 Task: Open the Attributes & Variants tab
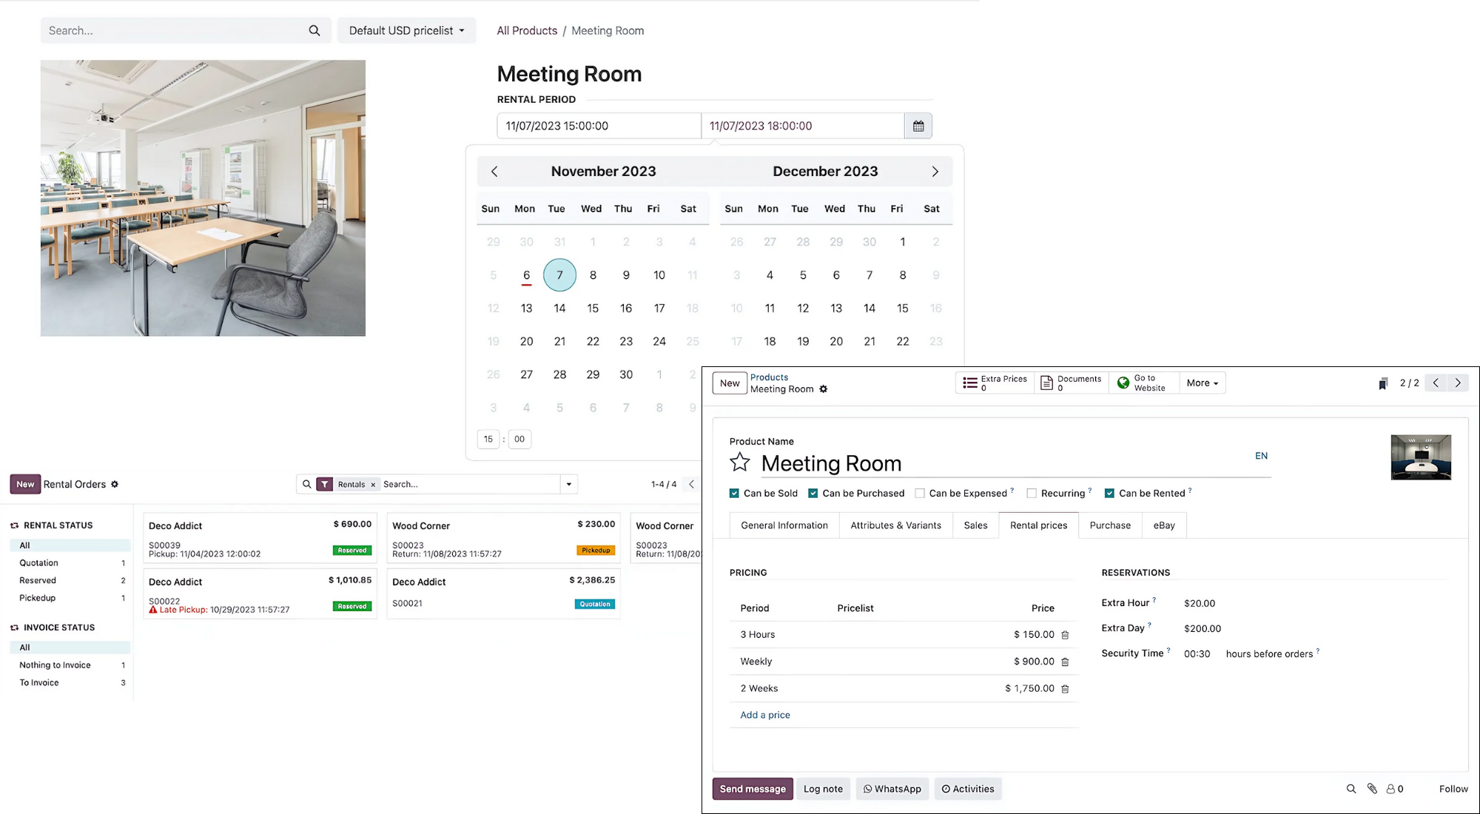click(x=895, y=525)
